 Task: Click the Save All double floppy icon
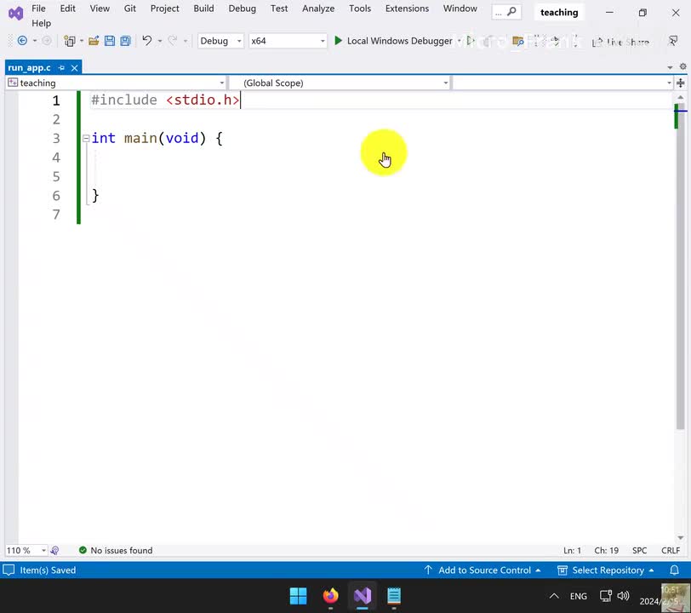[x=126, y=41]
